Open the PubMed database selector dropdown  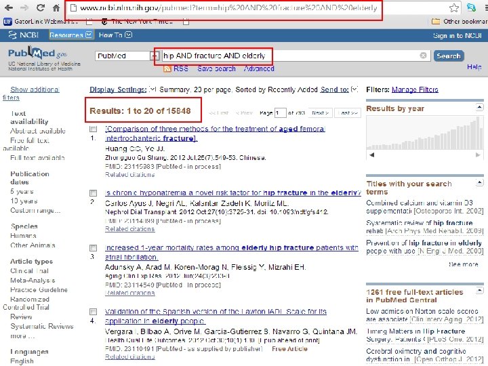tap(125, 56)
